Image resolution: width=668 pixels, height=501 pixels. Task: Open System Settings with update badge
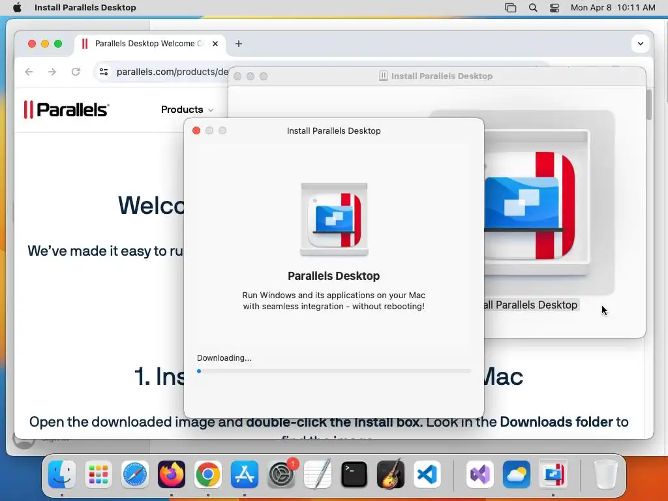(281, 474)
